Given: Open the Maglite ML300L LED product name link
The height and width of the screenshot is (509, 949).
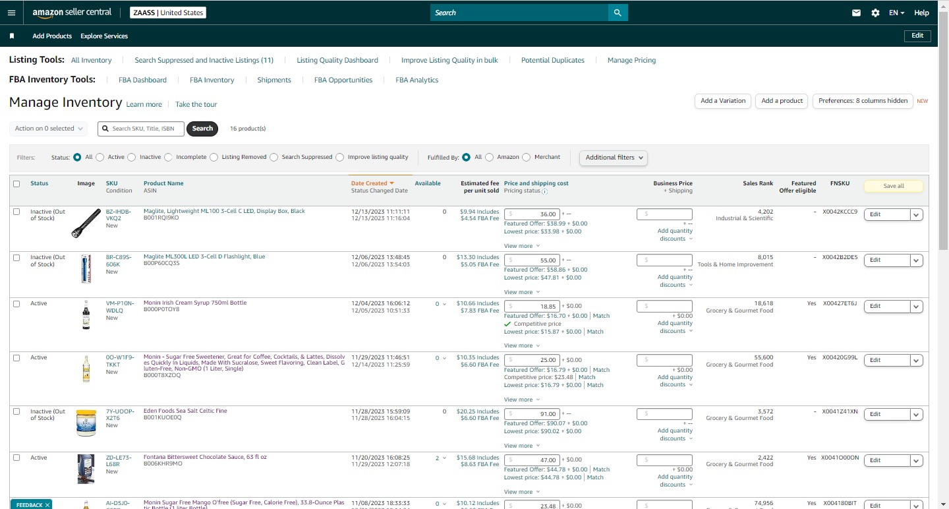Looking at the screenshot, I should coord(204,257).
